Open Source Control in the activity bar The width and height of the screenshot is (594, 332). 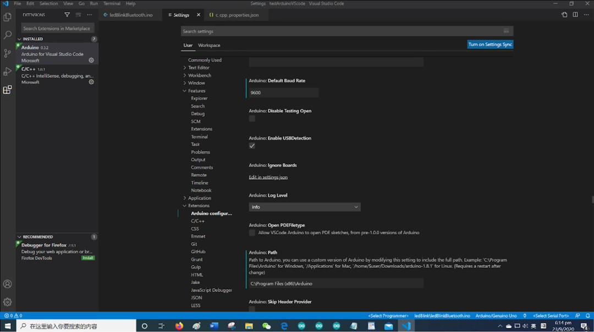(x=7, y=52)
